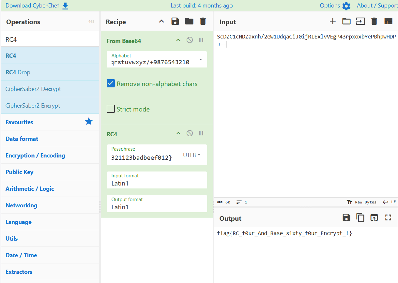The height and width of the screenshot is (283, 398).
Task: Maximise the output pane
Action: click(x=388, y=218)
